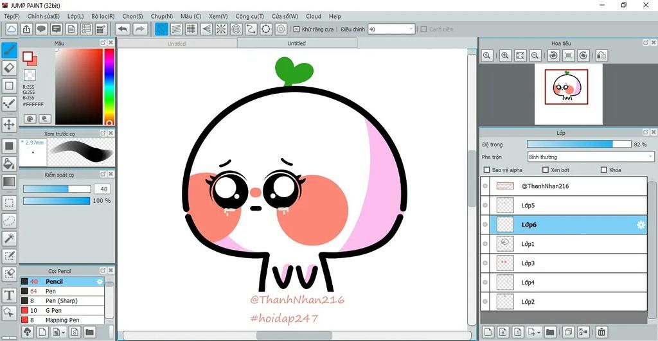Enable the radial snap guide
Image resolution: width=658 pixels, height=341 pixels.
coord(221,29)
